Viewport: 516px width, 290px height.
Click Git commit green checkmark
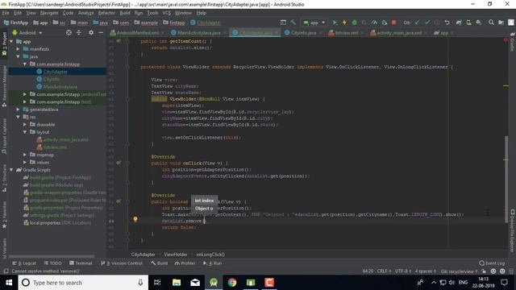point(427,23)
